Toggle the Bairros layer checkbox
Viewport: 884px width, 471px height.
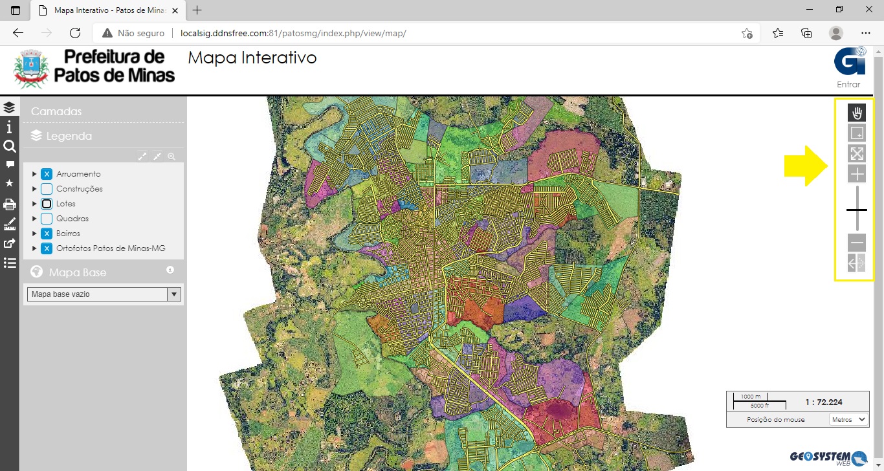tap(47, 234)
